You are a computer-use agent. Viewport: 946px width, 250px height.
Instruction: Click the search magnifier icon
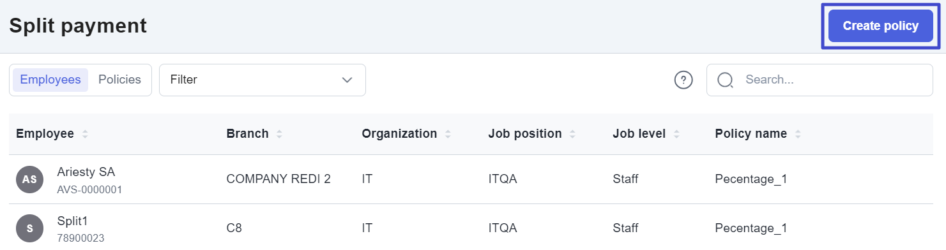725,80
